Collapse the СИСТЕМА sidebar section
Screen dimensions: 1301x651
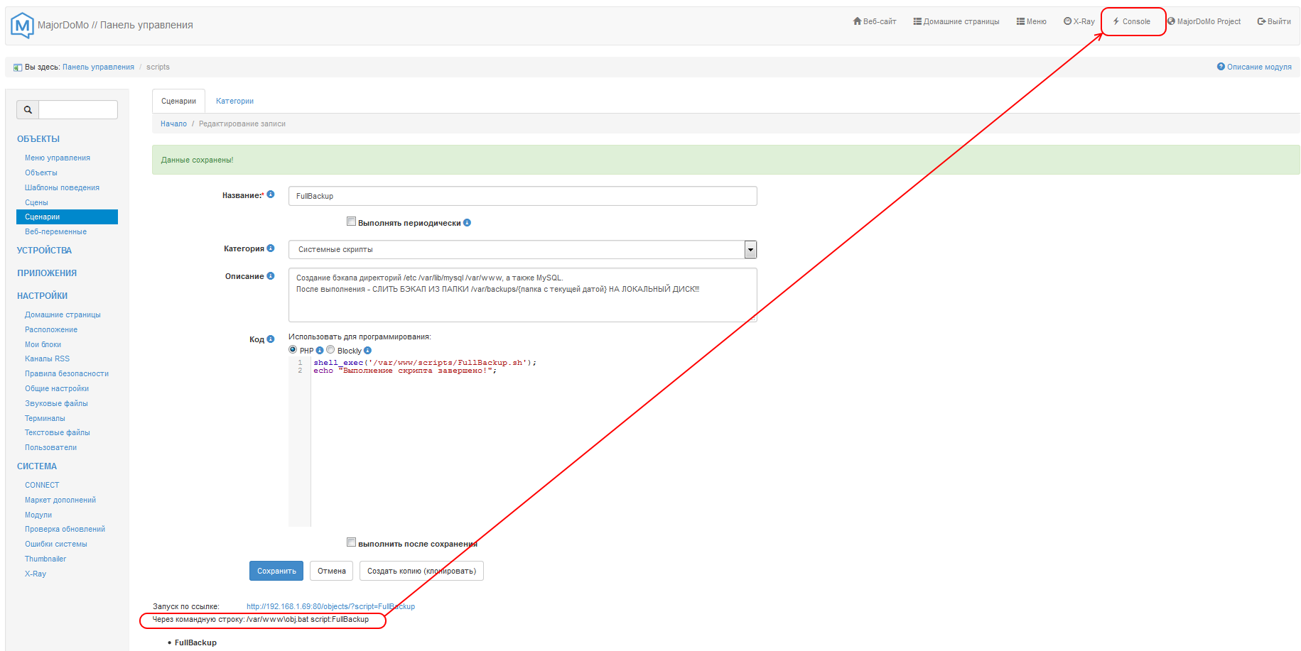tap(37, 466)
